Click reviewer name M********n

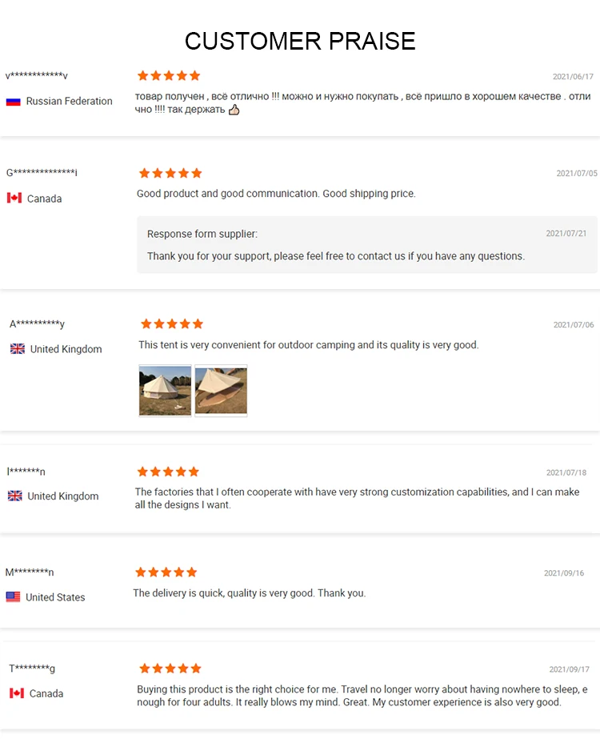[x=30, y=572]
